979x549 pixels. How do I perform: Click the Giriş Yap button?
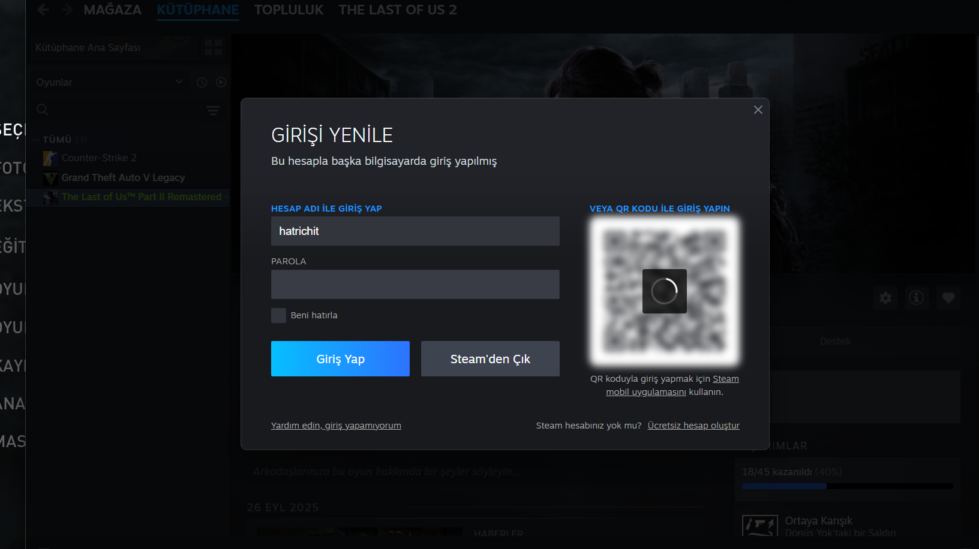click(x=340, y=359)
